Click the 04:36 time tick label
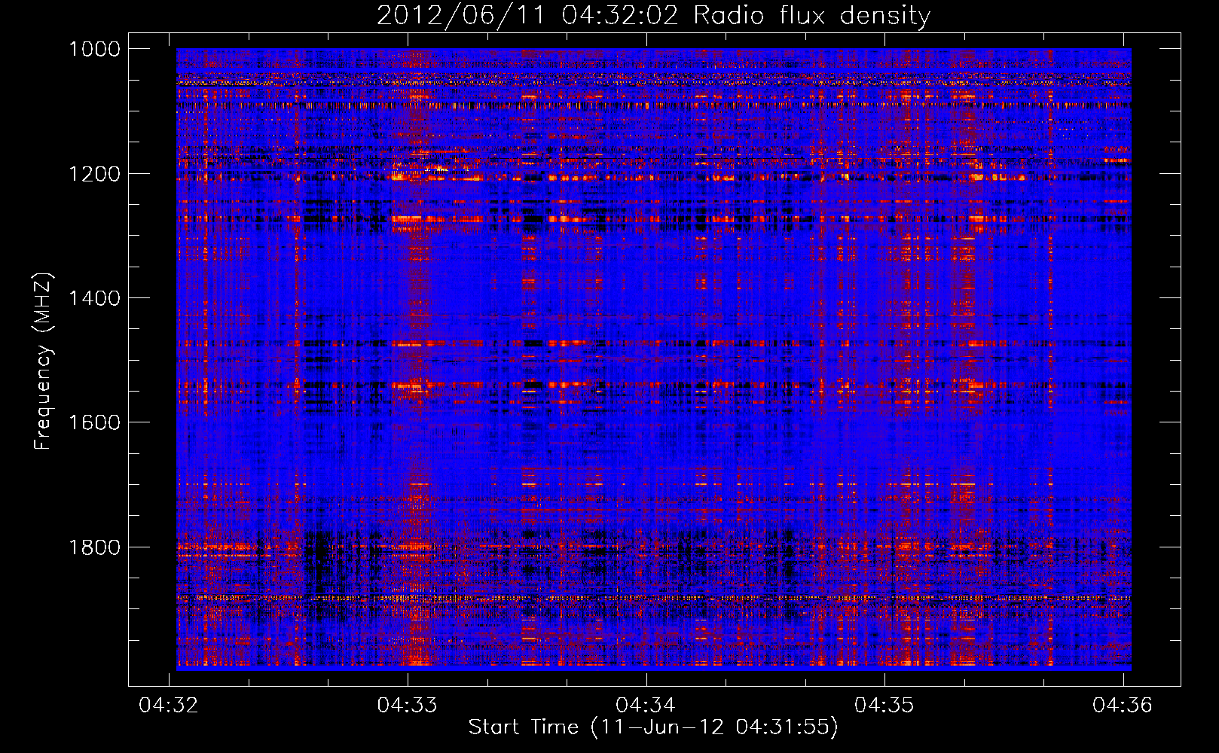The width and height of the screenshot is (1219, 753). pos(1123,706)
